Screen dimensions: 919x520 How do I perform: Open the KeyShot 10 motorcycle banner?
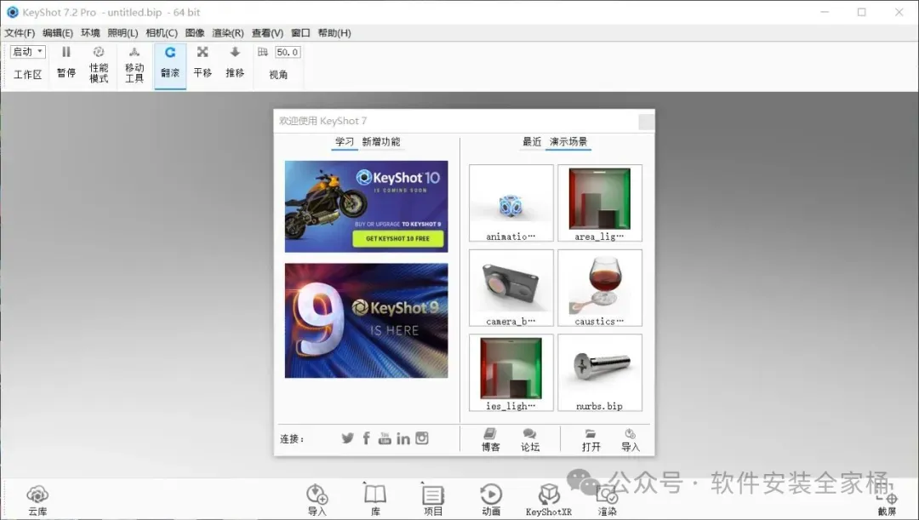(x=366, y=206)
